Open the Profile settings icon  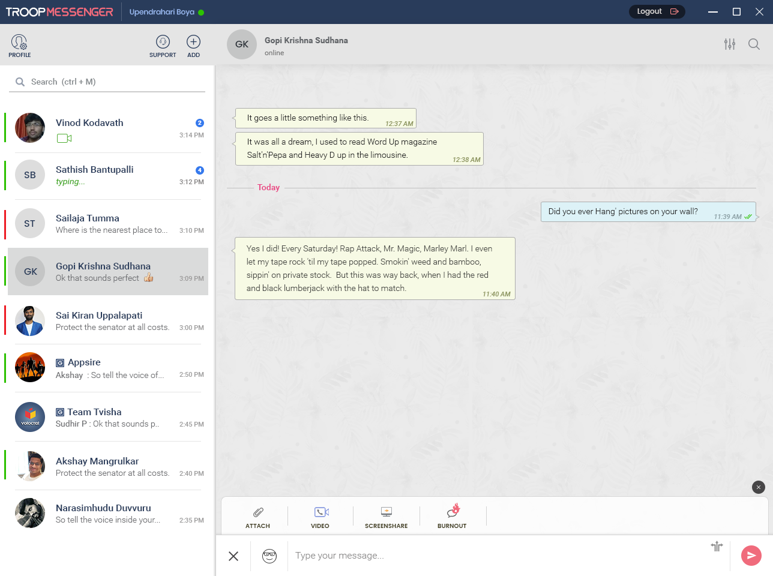click(x=19, y=42)
